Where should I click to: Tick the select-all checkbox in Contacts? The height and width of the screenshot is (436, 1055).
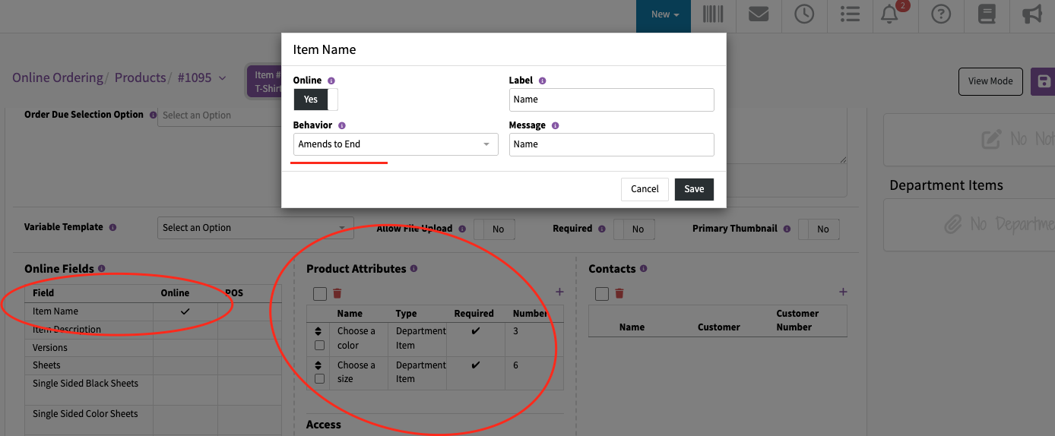tap(602, 293)
